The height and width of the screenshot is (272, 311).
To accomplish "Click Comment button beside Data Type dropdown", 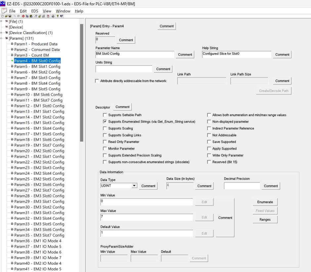I will (x=148, y=186).
